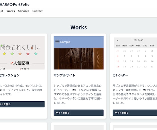The image size is (157, 130).
Task: Click the サンプルサイト description paragraph
Action: [x=78, y=94]
